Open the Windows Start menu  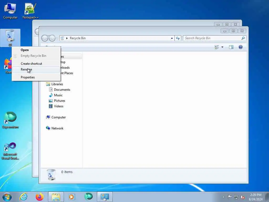(x=7, y=197)
